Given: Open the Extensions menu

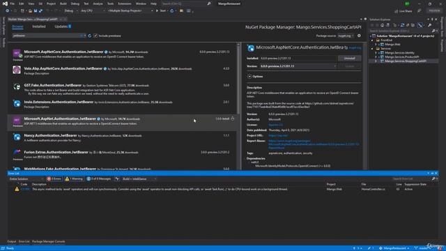Looking at the screenshot, I should (125, 3).
